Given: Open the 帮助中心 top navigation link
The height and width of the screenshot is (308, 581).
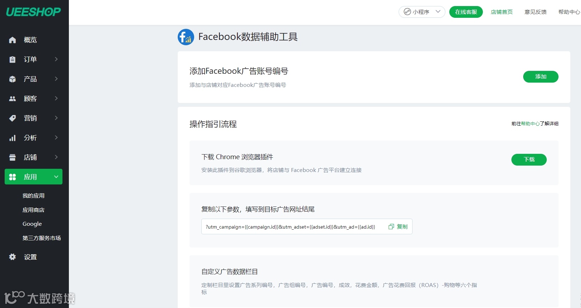Looking at the screenshot, I should tap(569, 12).
